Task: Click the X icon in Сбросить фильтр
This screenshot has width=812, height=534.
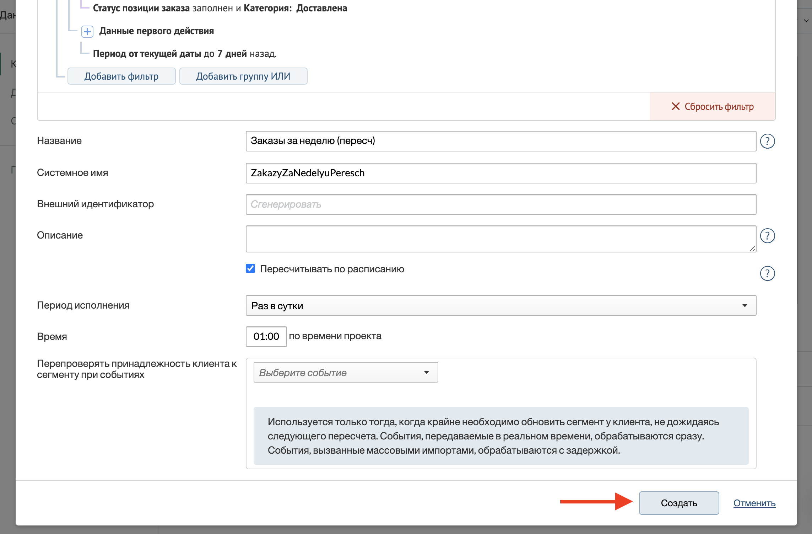Action: [x=676, y=106]
